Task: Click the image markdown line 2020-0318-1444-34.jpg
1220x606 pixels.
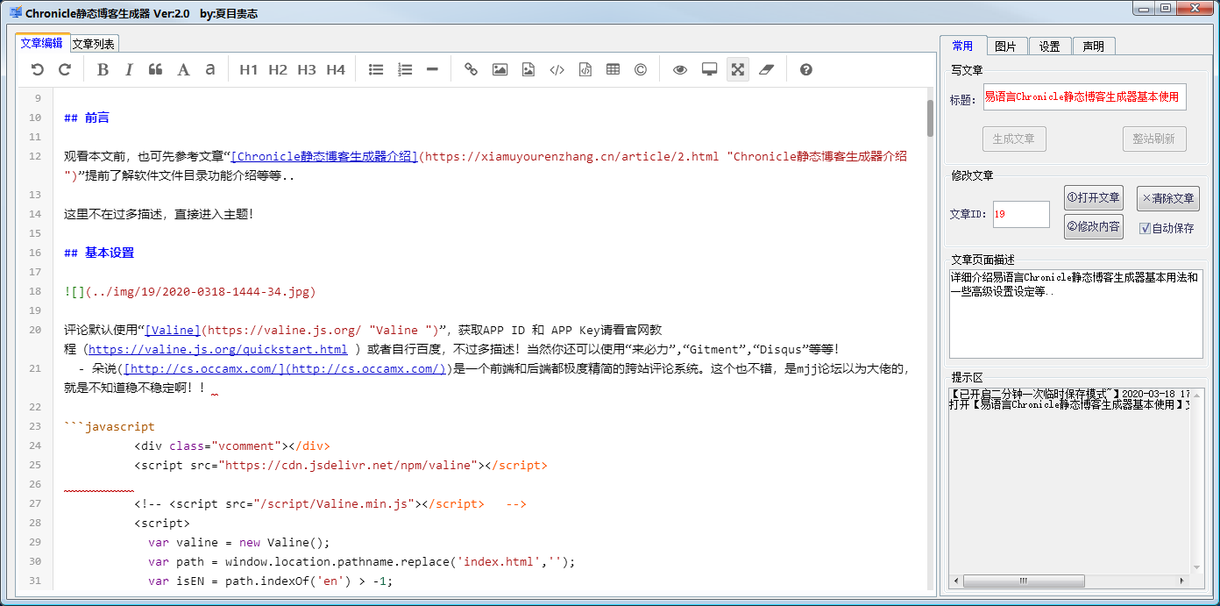Action: pos(190,291)
